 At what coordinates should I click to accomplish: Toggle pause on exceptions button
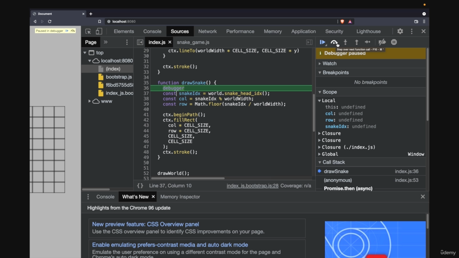(394, 42)
